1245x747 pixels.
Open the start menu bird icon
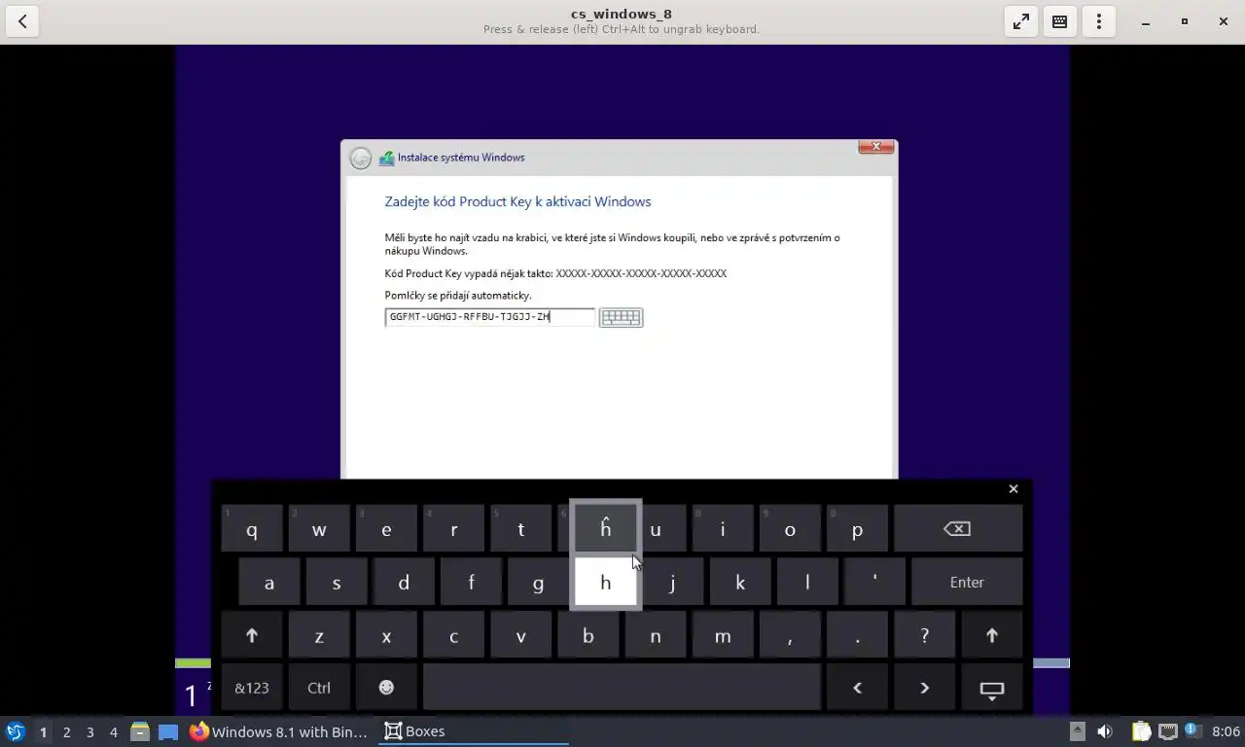[15, 731]
